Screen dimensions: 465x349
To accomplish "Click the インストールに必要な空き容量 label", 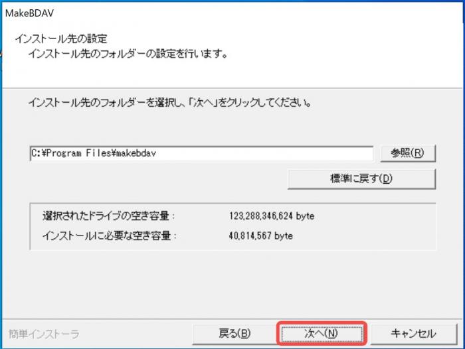I will [x=110, y=236].
